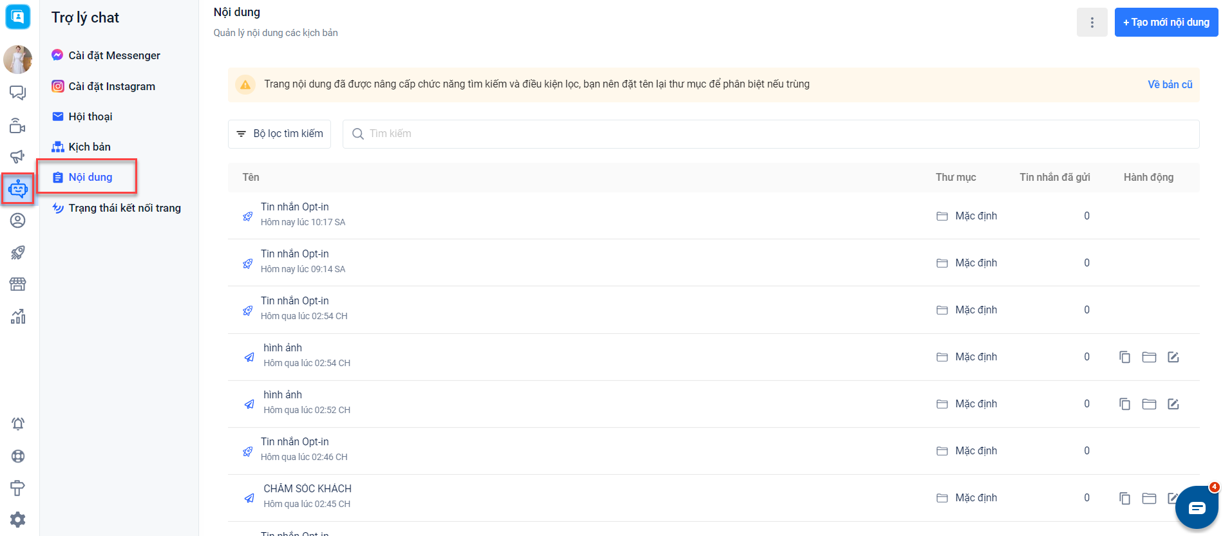Screen dimensions: 1223x536
Task: Click the paint roller icon in sidebar
Action: click(18, 488)
